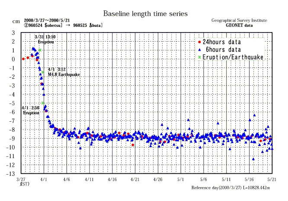
Task: Click the 'GEONET data' label
Action: [239, 26]
